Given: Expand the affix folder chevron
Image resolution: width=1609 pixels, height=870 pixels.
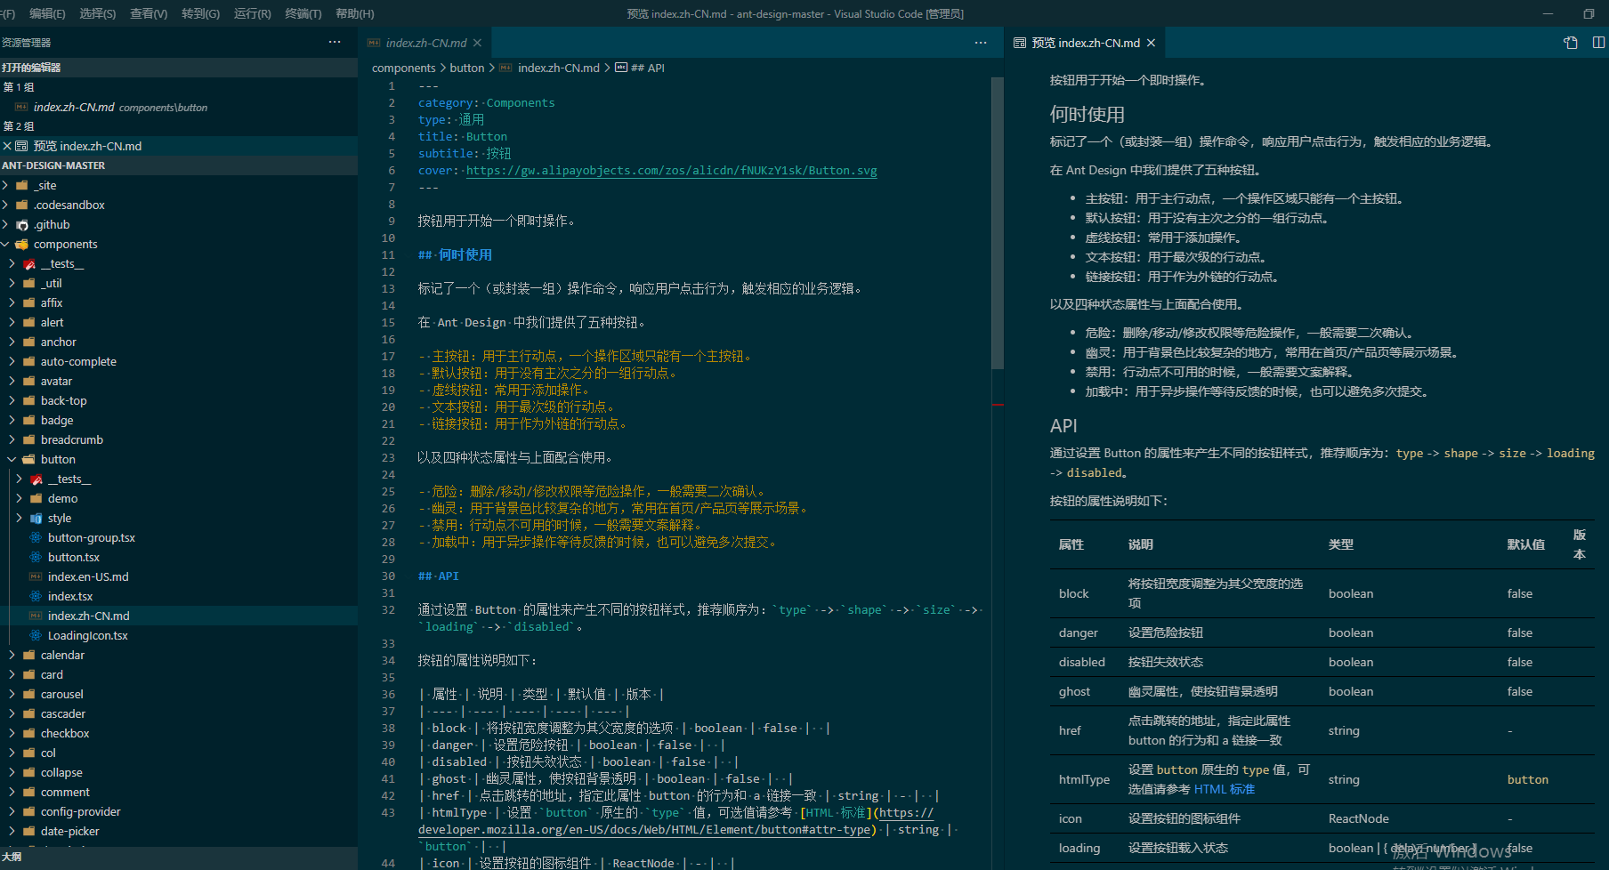Looking at the screenshot, I should (12, 303).
